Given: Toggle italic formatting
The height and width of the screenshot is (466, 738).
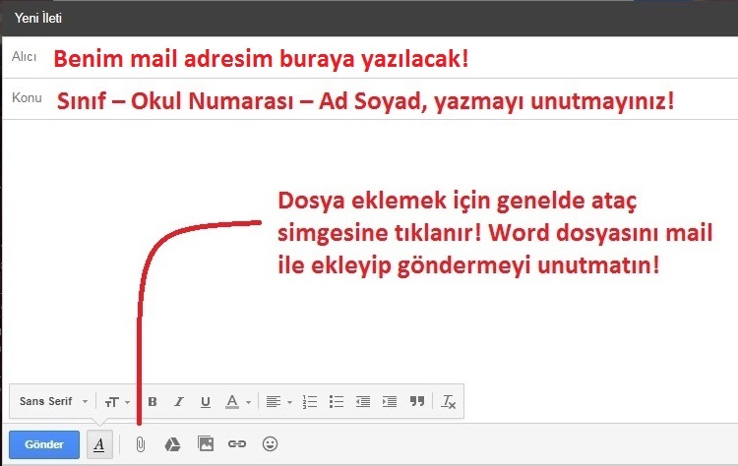Looking at the screenshot, I should [x=179, y=402].
